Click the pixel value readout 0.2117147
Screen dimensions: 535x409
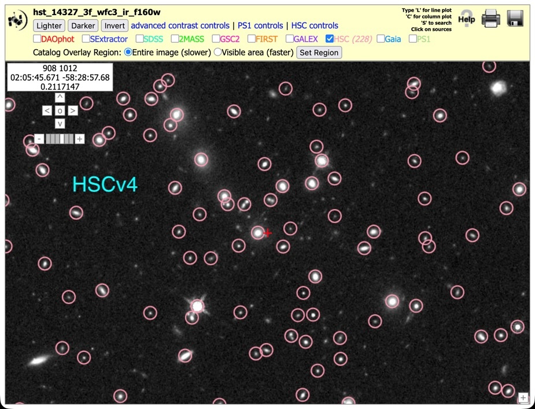(x=60, y=87)
